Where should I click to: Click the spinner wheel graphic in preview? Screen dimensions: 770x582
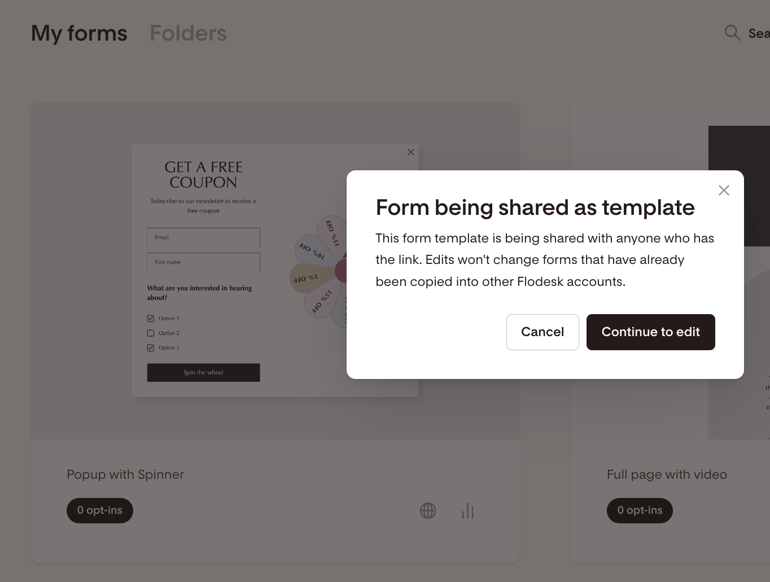320,271
